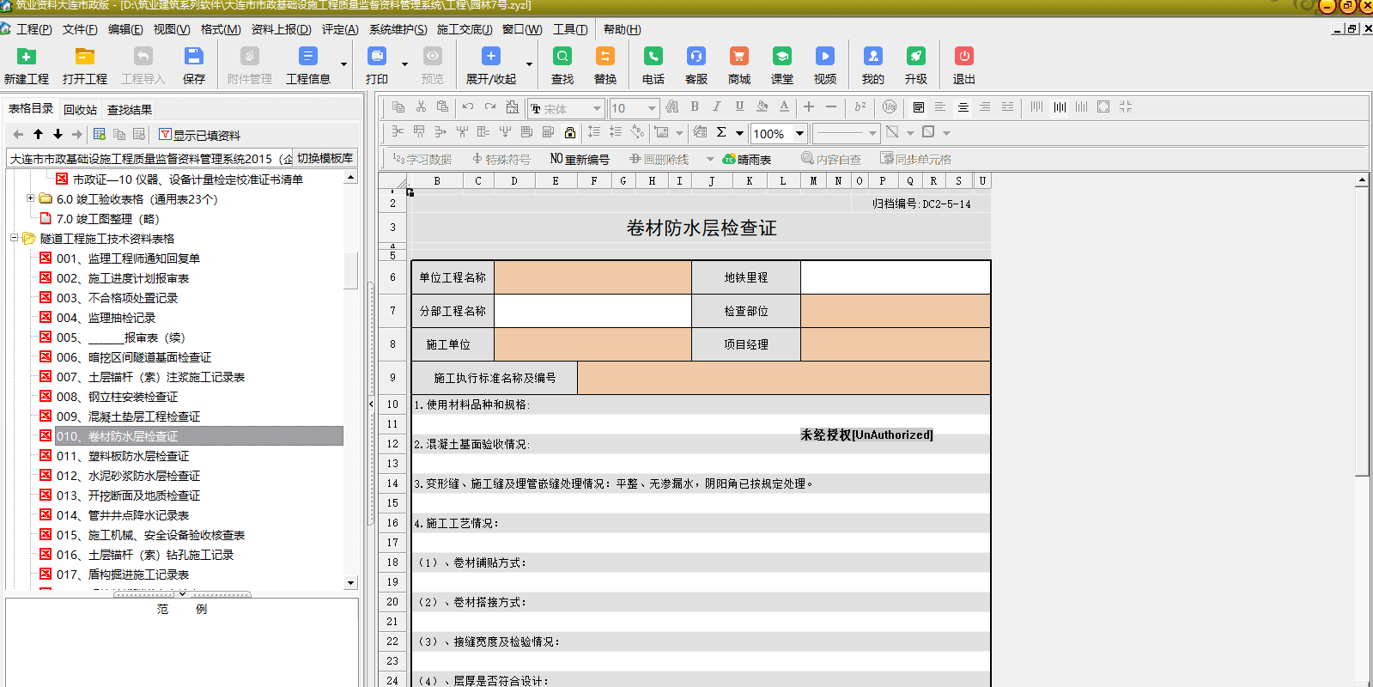This screenshot has height=687, width=1373.
Task: Open the 宋体 font name dropdown
Action: click(x=596, y=108)
